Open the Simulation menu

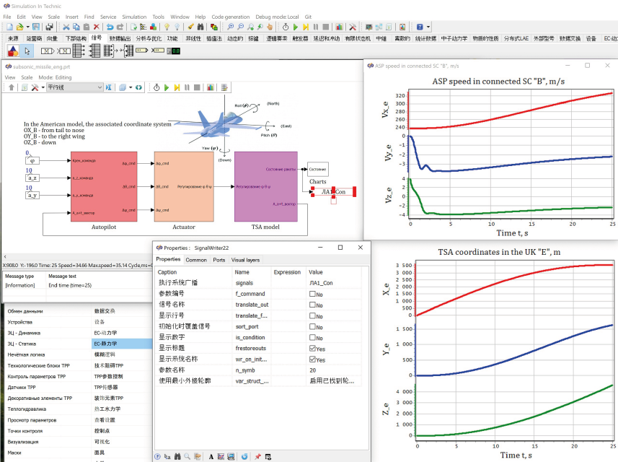pos(133,16)
